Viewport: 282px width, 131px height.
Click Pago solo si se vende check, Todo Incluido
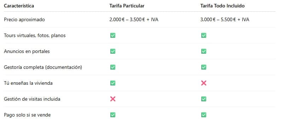[x=203, y=115]
